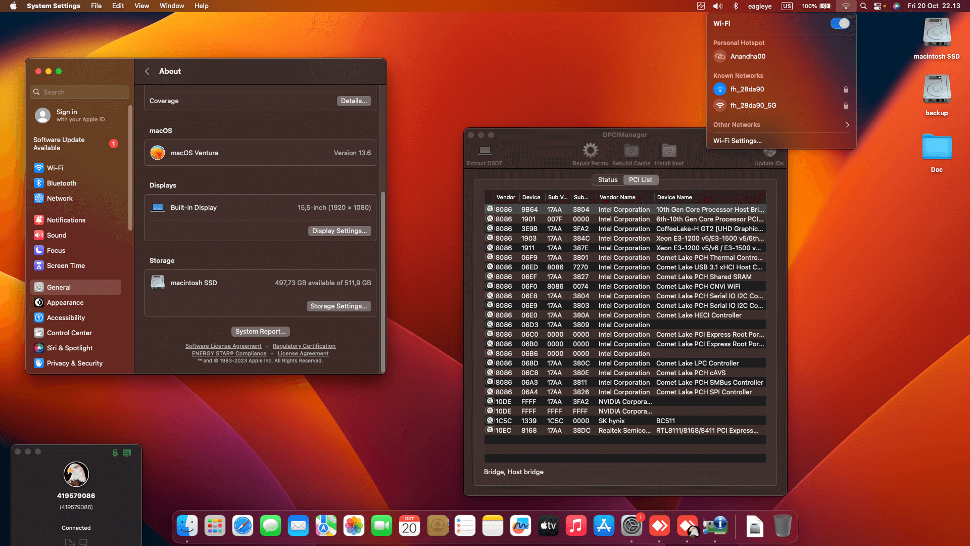Open Bluetooth in settings sidebar
The height and width of the screenshot is (546, 970).
point(61,183)
